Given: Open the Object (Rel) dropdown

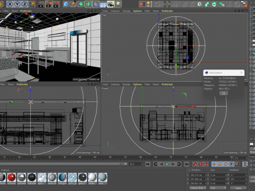Looking at the screenshot, I should [x=198, y=188].
